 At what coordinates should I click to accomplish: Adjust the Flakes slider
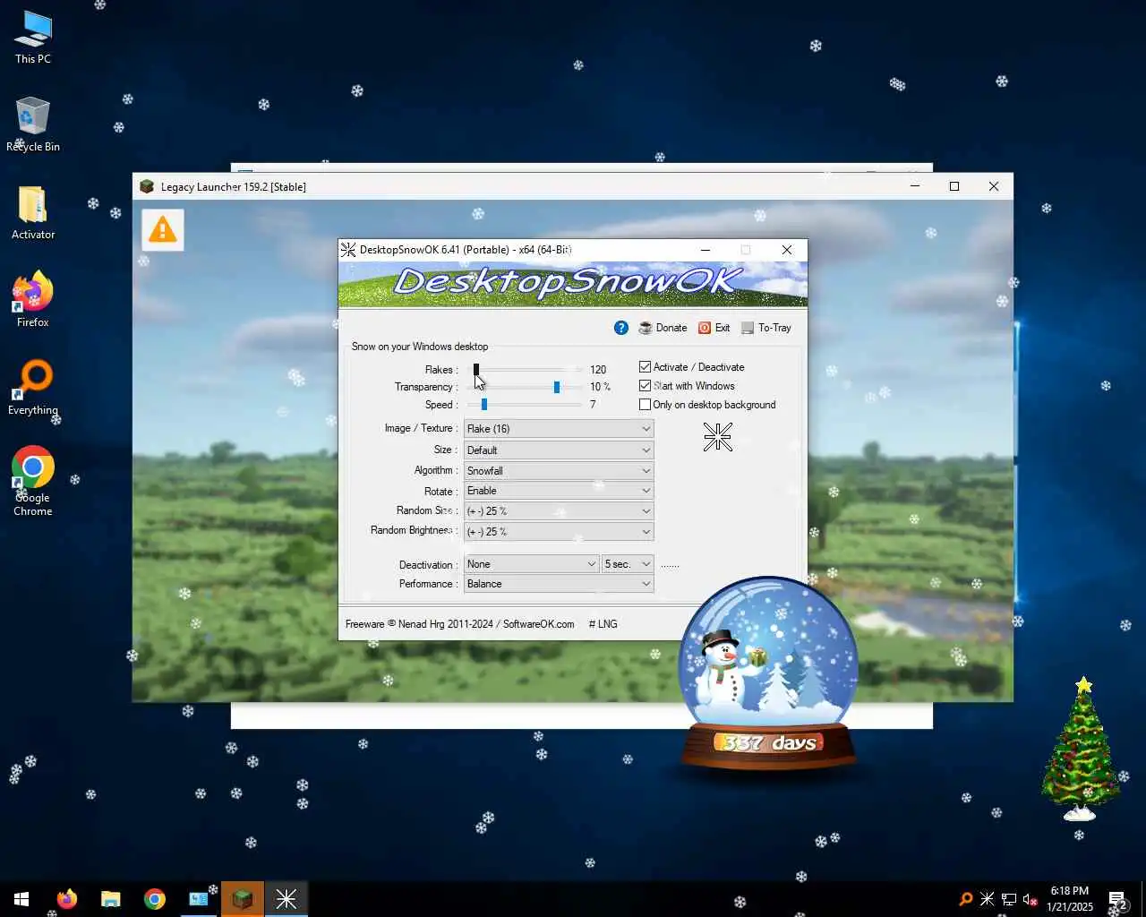(x=476, y=369)
